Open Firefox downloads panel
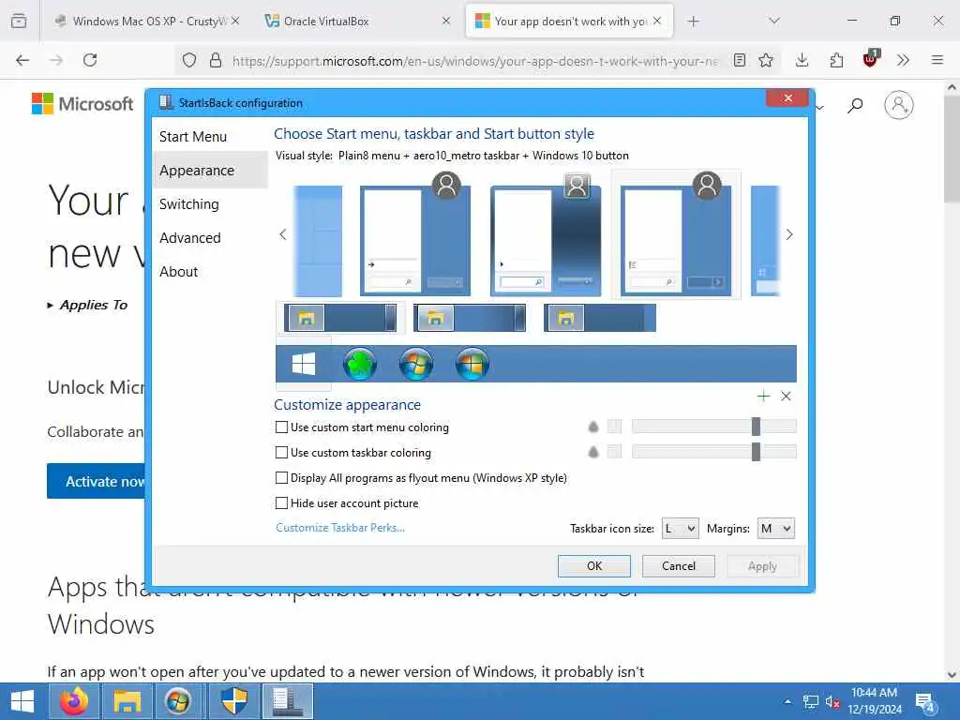Viewport: 960px width, 720px height. pyautogui.click(x=802, y=60)
